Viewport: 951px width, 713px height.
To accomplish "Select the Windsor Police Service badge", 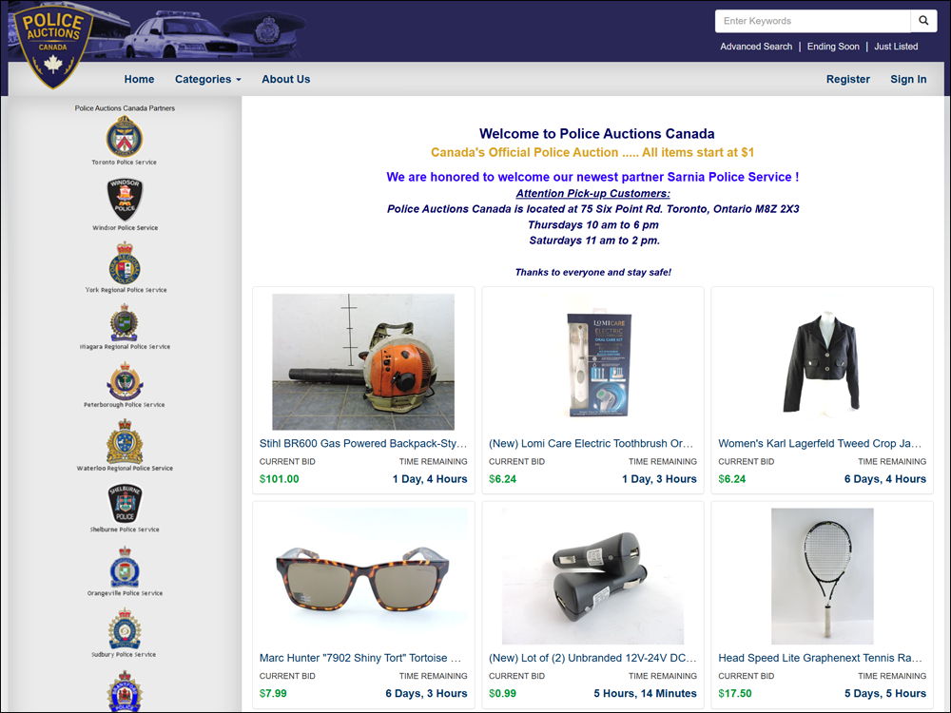I will (125, 200).
